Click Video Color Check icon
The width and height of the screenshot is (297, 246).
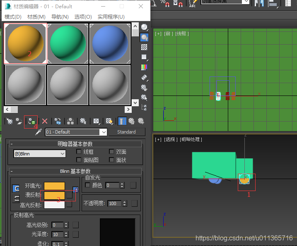144,67
